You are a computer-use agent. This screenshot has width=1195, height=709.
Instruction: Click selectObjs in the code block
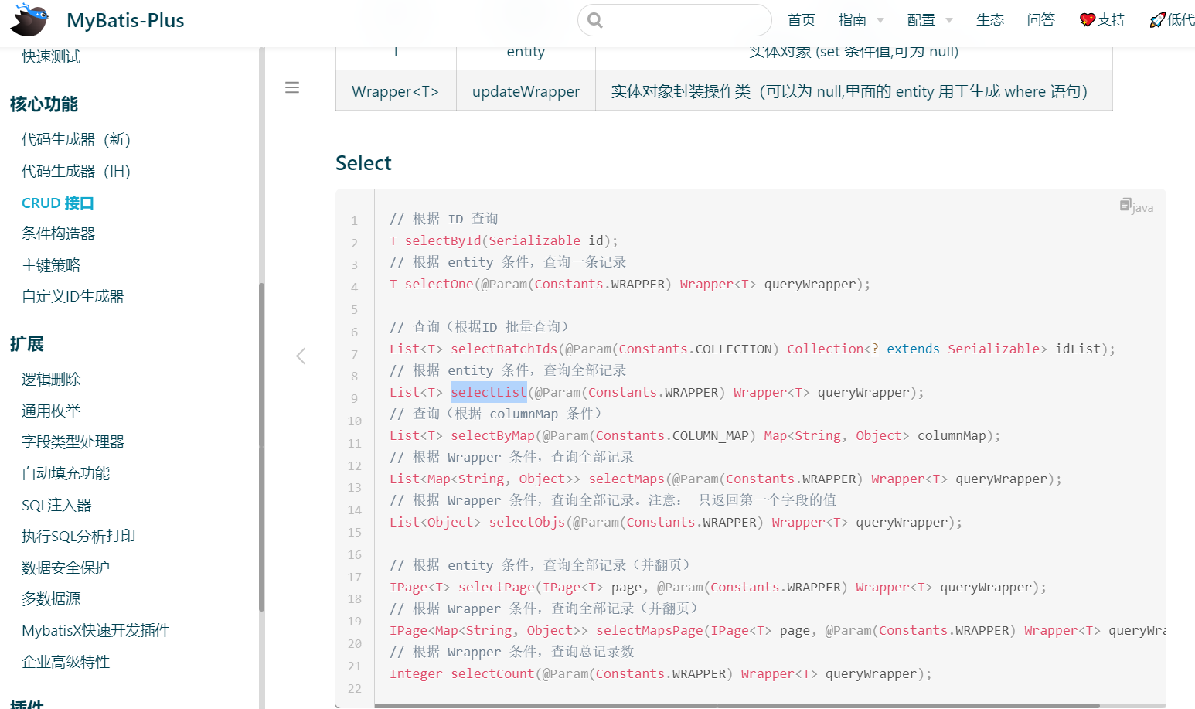click(x=527, y=522)
